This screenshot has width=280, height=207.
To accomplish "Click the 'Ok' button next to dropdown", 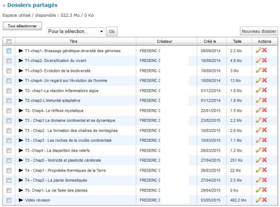I will click(x=112, y=31).
